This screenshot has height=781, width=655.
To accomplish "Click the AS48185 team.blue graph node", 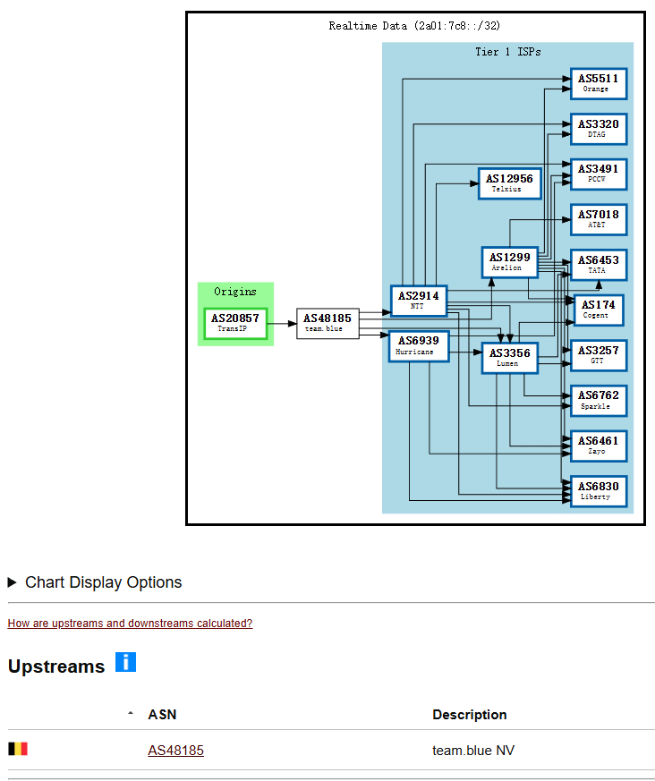I will pyautogui.click(x=327, y=323).
